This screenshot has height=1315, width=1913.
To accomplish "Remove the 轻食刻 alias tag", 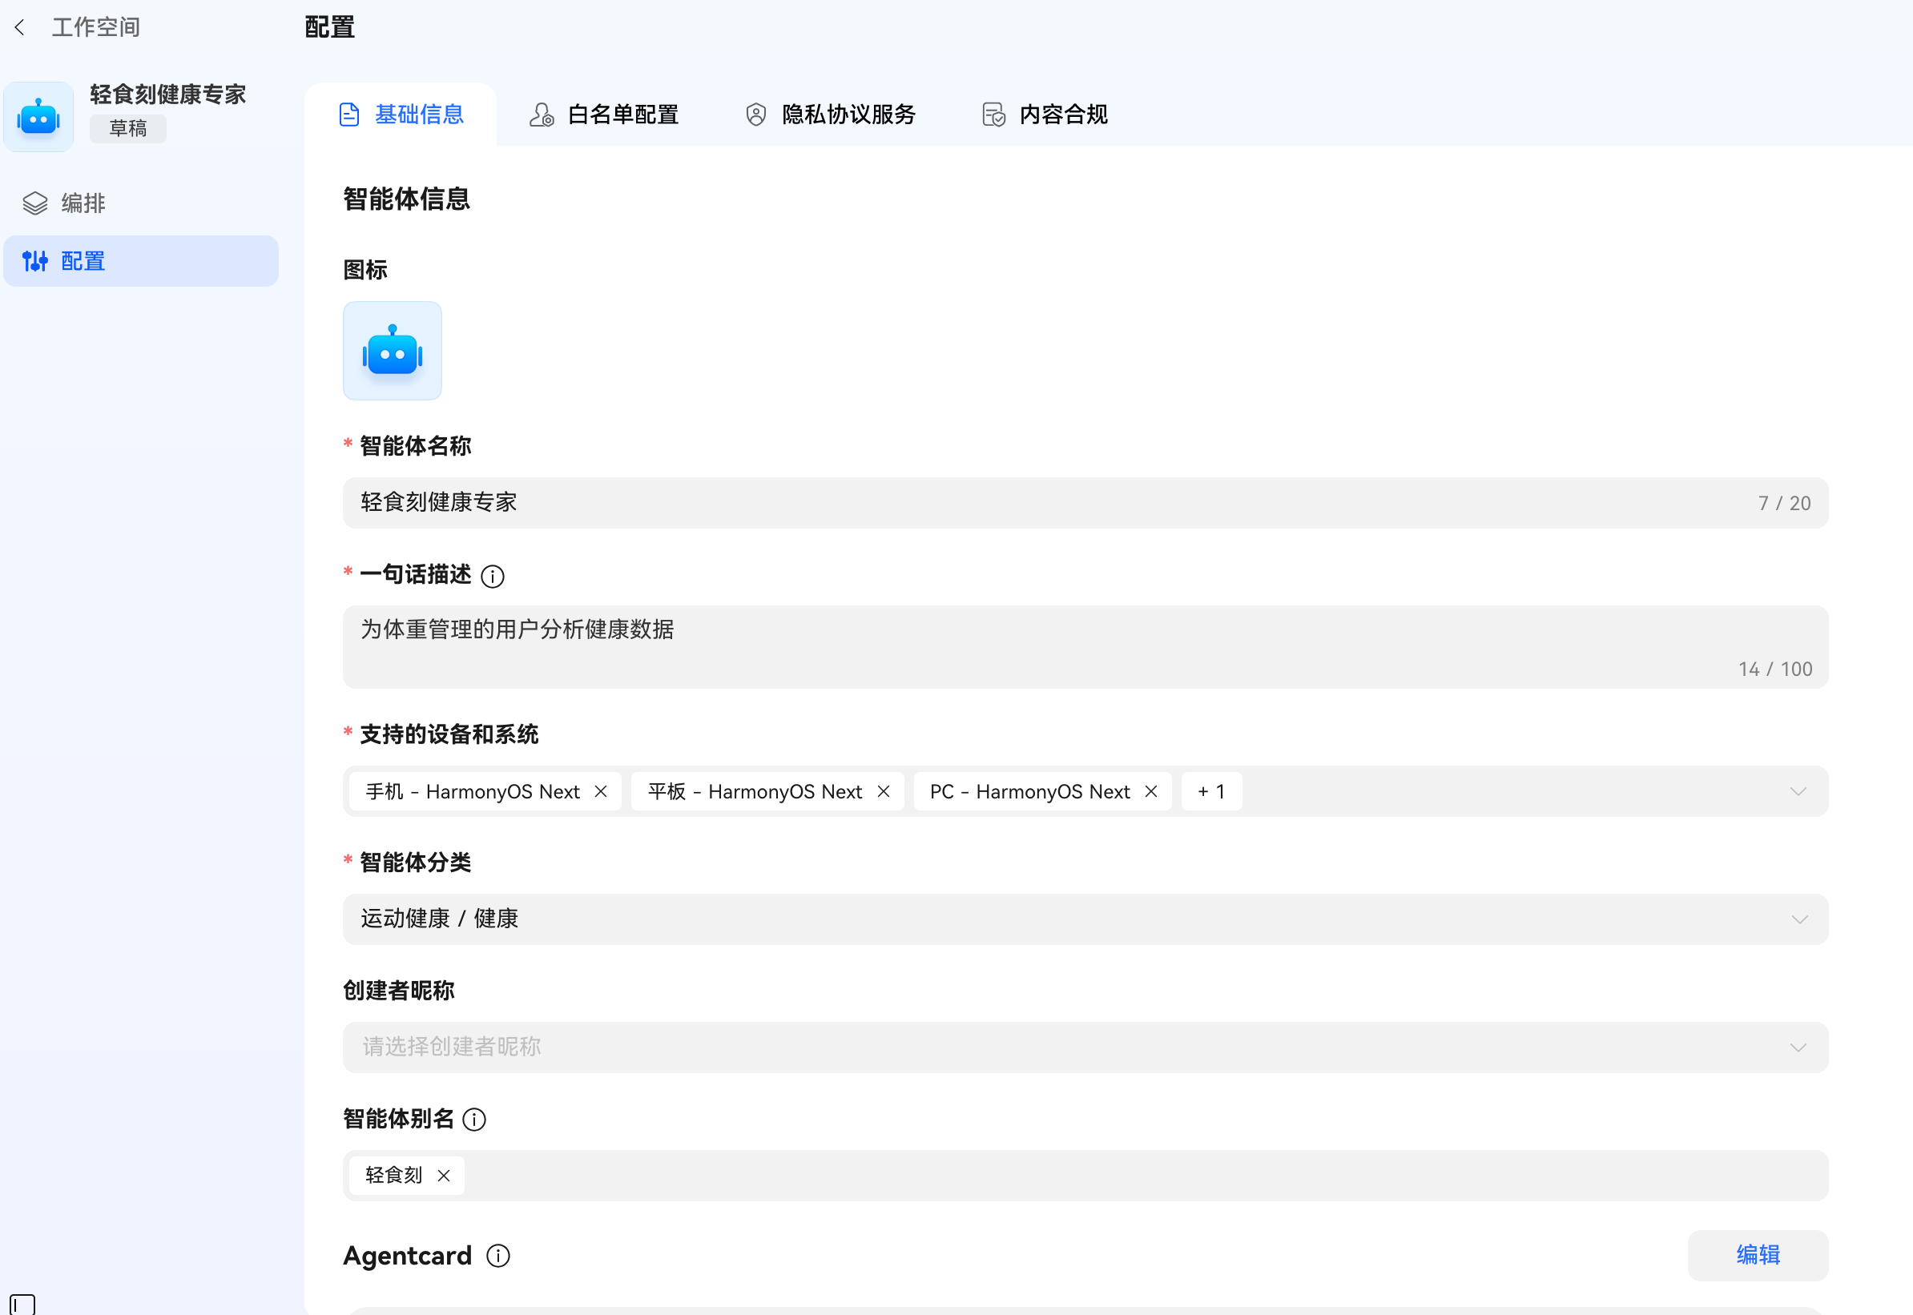I will click(x=444, y=1176).
